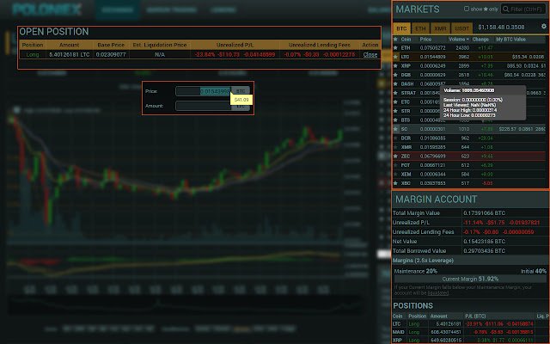Viewport: 550px width, 344px height.
Task: Toggle the favorite star for ETC
Action: [395, 101]
